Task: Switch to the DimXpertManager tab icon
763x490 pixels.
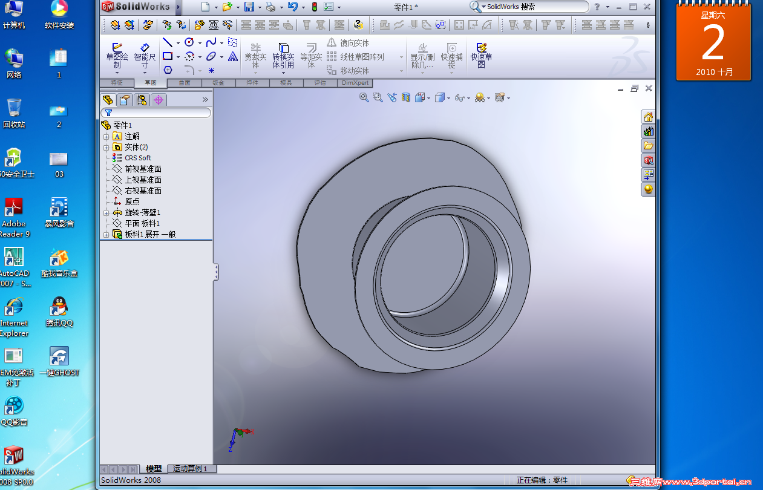Action: coord(159,100)
